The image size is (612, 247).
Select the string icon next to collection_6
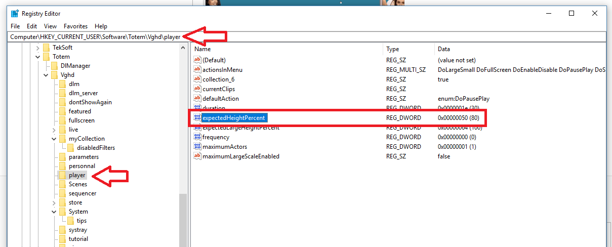click(x=197, y=79)
